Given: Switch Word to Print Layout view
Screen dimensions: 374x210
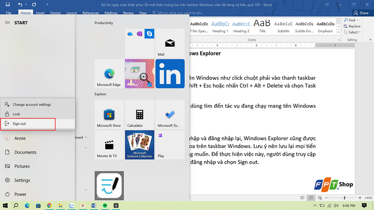Looking at the screenshot, I should [x=311, y=198].
